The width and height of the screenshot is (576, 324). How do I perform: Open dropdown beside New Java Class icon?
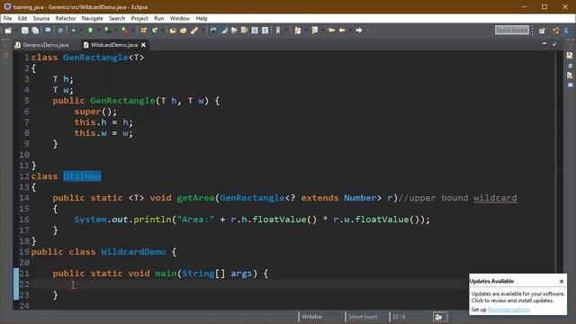click(x=162, y=30)
